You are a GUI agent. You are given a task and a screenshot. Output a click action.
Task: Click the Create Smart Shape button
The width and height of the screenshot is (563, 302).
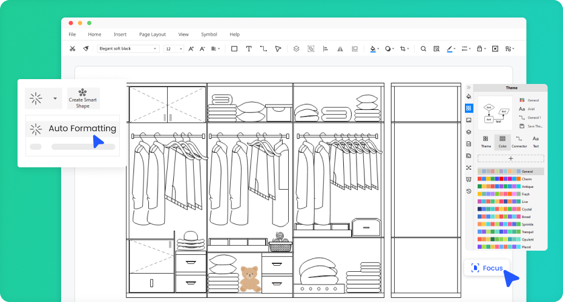(x=83, y=98)
